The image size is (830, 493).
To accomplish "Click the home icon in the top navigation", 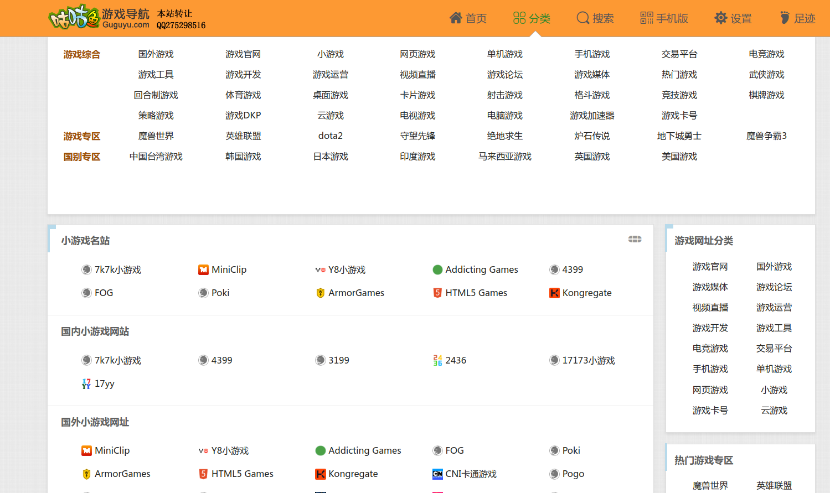I will click(456, 18).
